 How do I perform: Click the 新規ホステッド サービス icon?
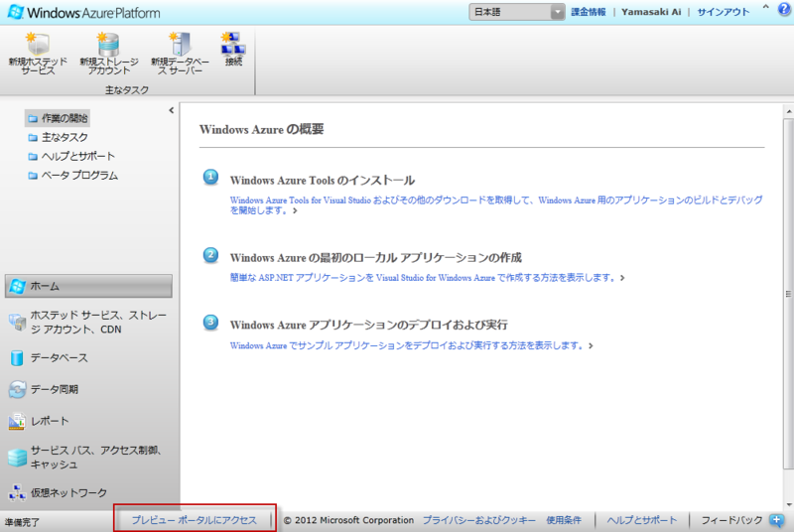(x=38, y=44)
